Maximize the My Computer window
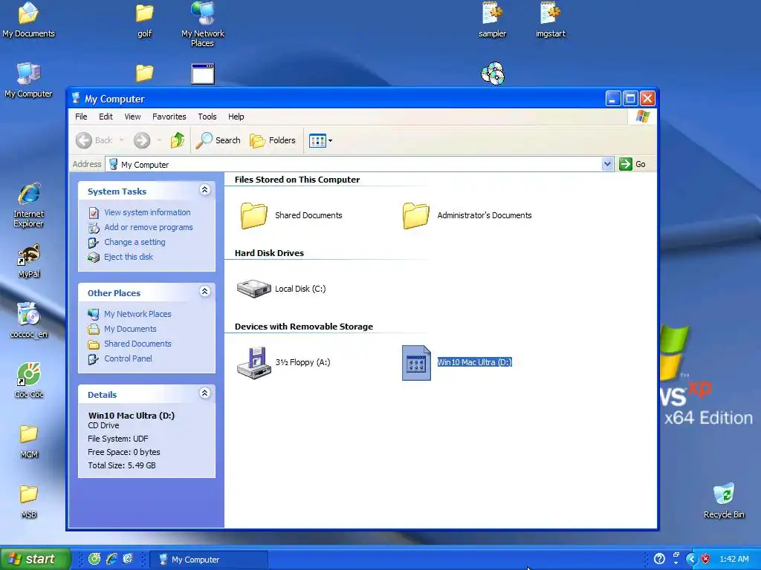Image resolution: width=761 pixels, height=570 pixels. tap(630, 99)
